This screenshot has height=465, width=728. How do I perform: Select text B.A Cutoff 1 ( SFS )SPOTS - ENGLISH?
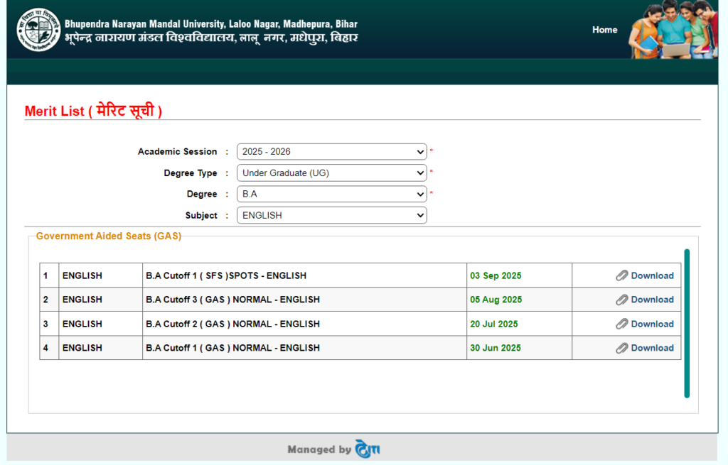tap(226, 276)
